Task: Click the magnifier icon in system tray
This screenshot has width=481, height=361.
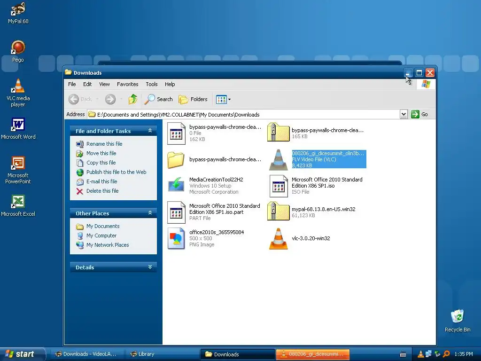Action: point(446,354)
